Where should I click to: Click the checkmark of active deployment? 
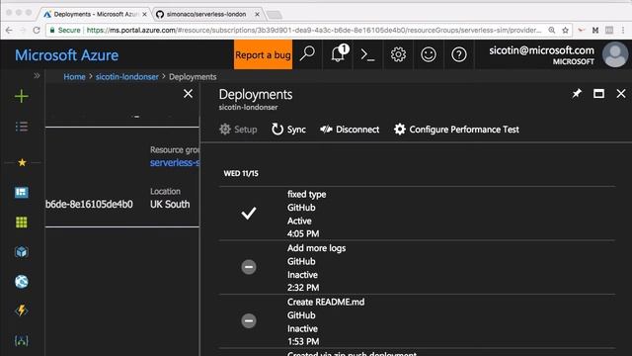coord(249,214)
